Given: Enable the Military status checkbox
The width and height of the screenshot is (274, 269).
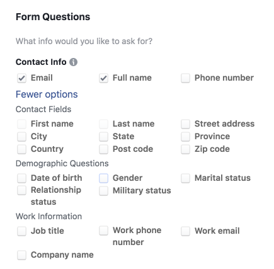Looking at the screenshot, I should (103, 191).
